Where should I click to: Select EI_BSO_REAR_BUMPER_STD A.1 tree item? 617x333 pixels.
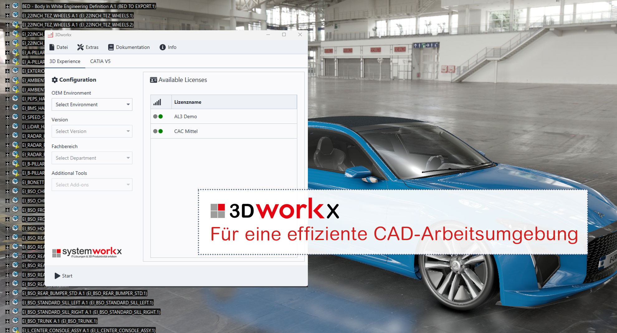pyautogui.click(x=84, y=293)
